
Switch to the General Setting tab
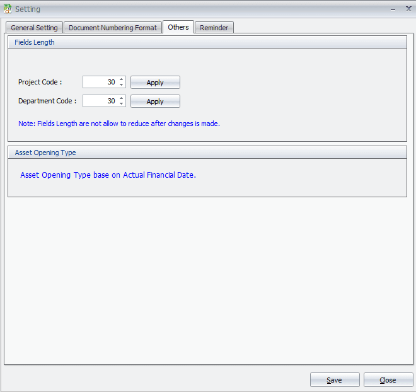click(x=34, y=28)
